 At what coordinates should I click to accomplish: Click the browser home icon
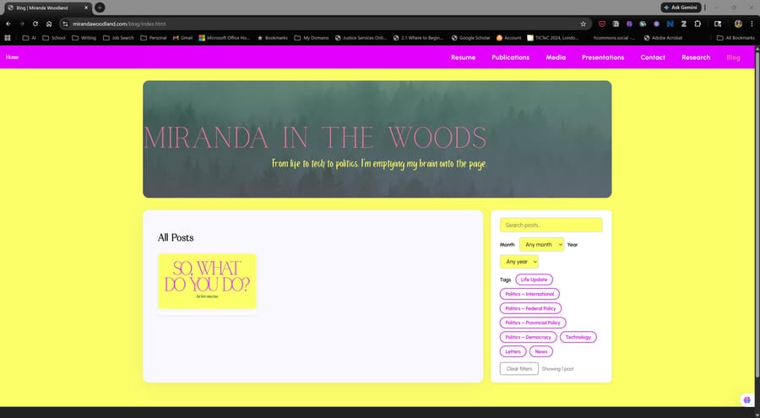tap(49, 24)
